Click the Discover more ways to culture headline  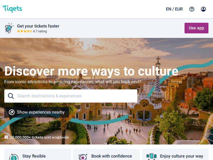pyautogui.click(x=91, y=71)
